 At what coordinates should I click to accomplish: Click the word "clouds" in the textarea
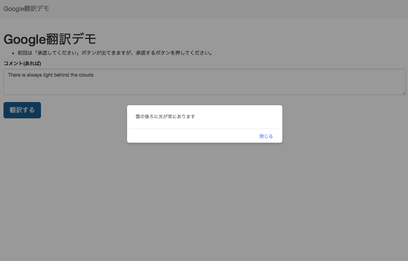coord(86,75)
